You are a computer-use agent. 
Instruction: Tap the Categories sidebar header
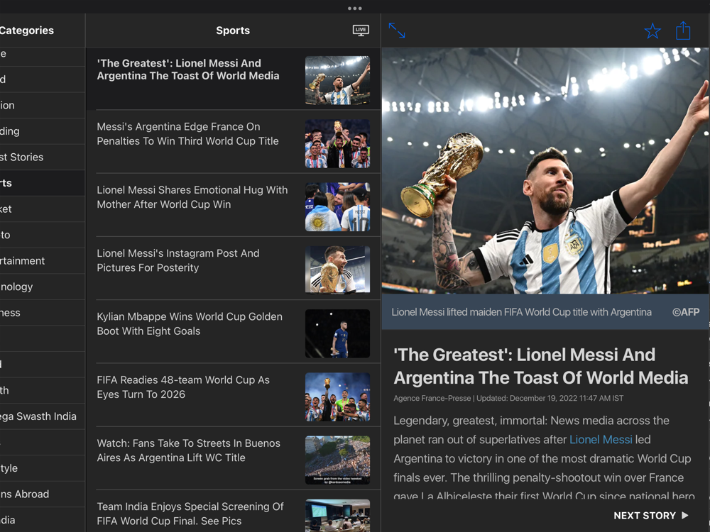27,31
